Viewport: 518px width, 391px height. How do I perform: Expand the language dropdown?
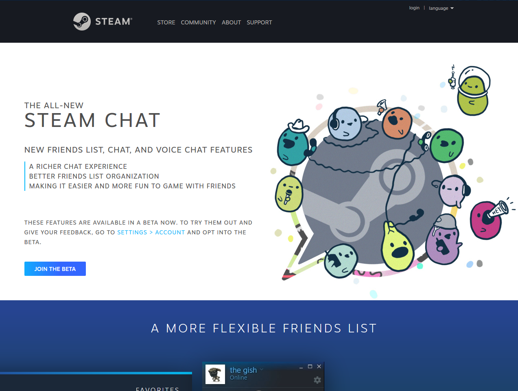click(x=441, y=8)
